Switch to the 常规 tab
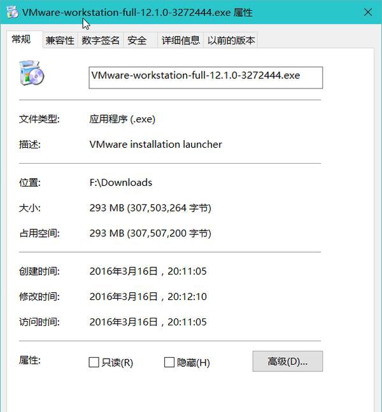Viewport: 382px width, 412px height. pyautogui.click(x=24, y=39)
